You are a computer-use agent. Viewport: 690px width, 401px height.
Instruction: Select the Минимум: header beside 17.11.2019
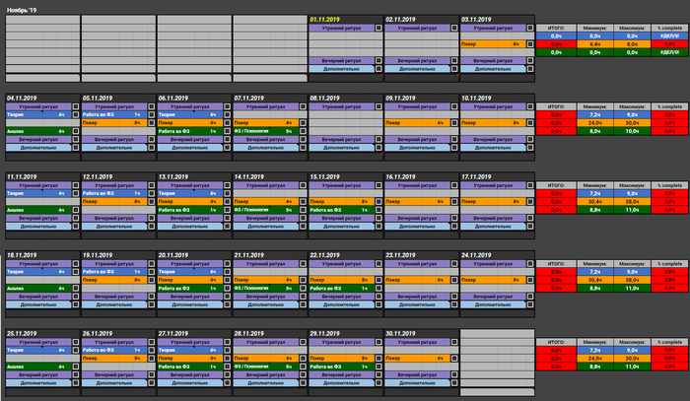tap(595, 185)
